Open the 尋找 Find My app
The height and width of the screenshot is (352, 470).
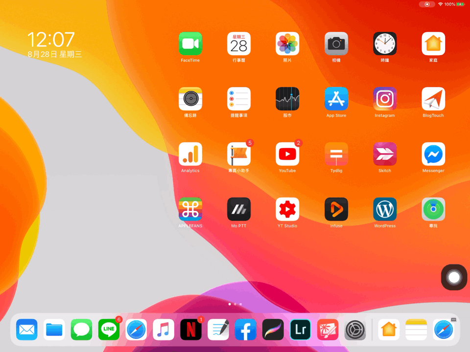tap(433, 209)
